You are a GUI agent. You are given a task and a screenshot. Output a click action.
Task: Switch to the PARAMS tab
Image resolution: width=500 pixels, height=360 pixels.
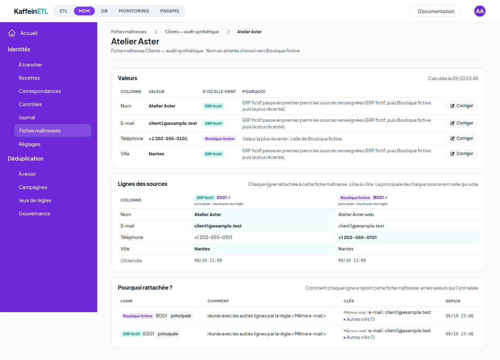tap(170, 11)
